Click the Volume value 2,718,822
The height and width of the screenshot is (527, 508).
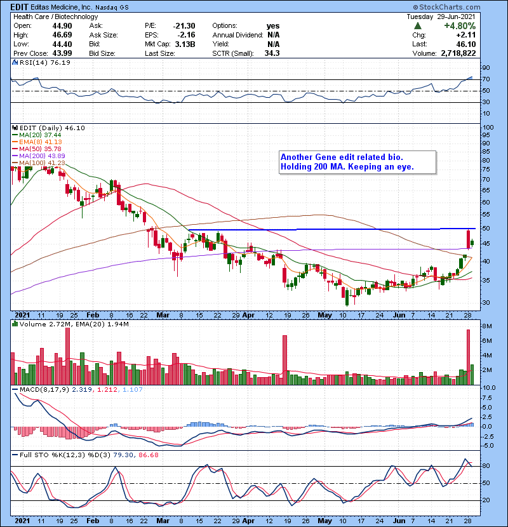458,53
